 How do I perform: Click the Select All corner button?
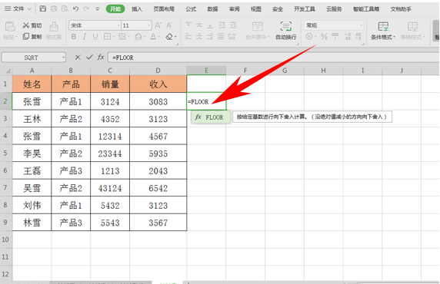coord(6,71)
